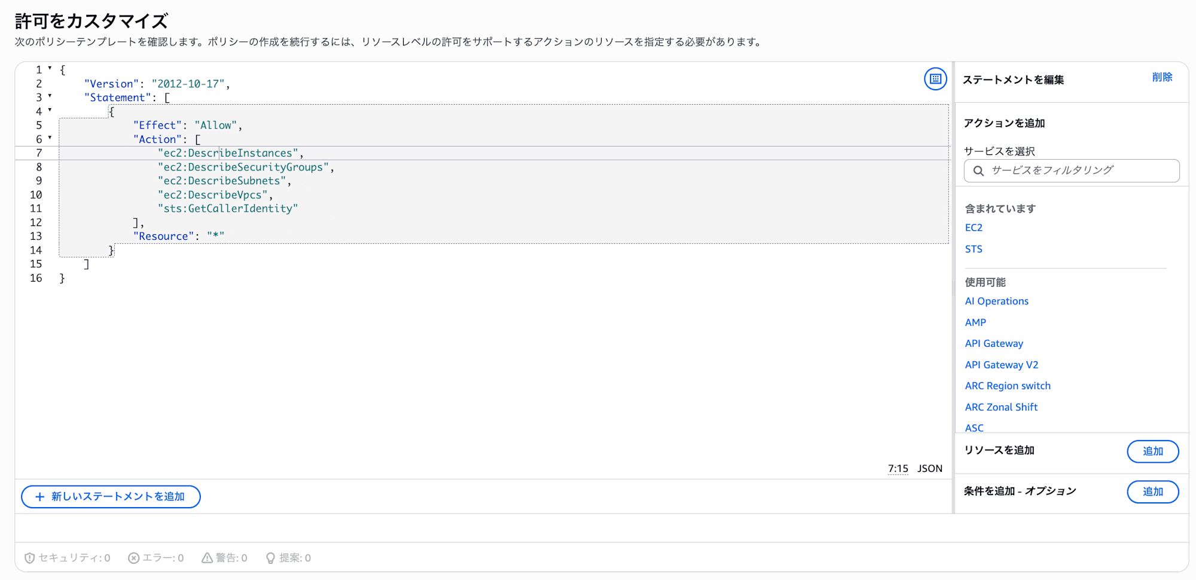This screenshot has width=1196, height=580.
Task: Click the search icon in service filter
Action: click(x=978, y=171)
